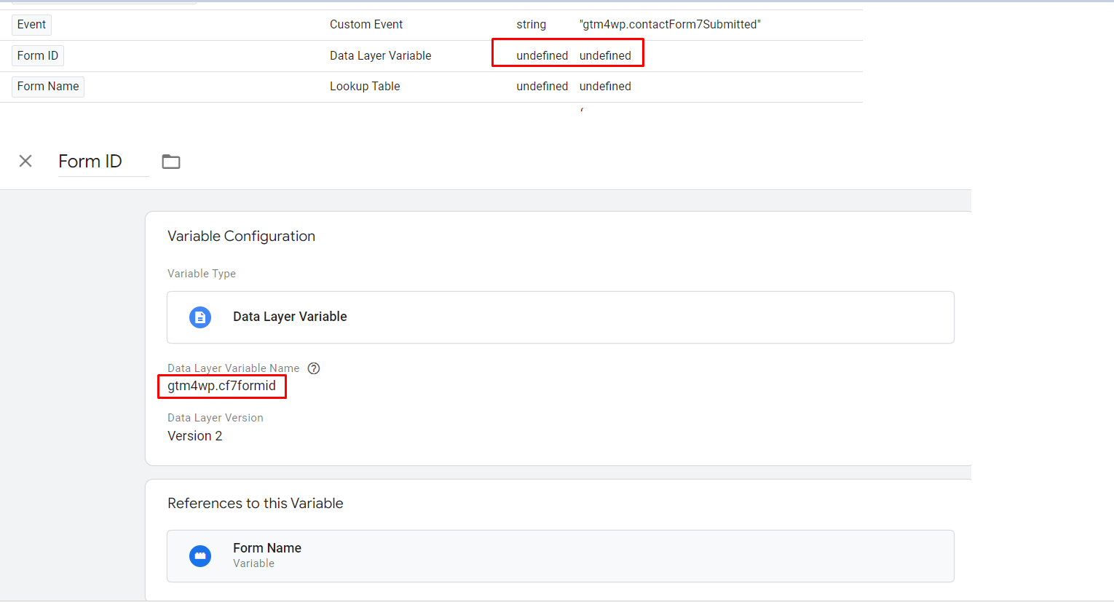Viewport: 1114px width, 602px height.
Task: Click the Form ID variable chip in table
Action: pos(38,55)
